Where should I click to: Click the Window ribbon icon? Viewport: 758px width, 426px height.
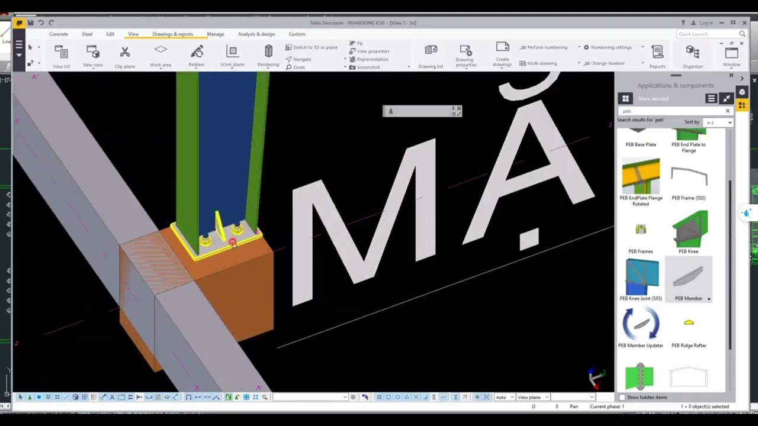click(x=731, y=53)
